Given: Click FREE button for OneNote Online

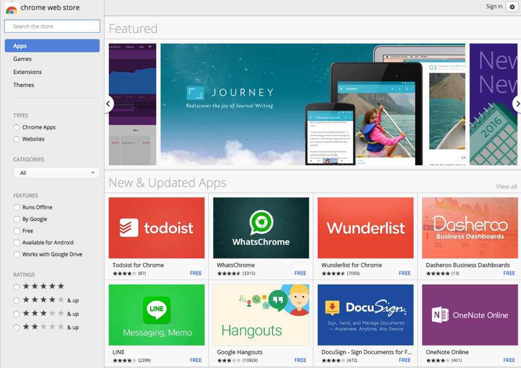Looking at the screenshot, I should pos(509,360).
